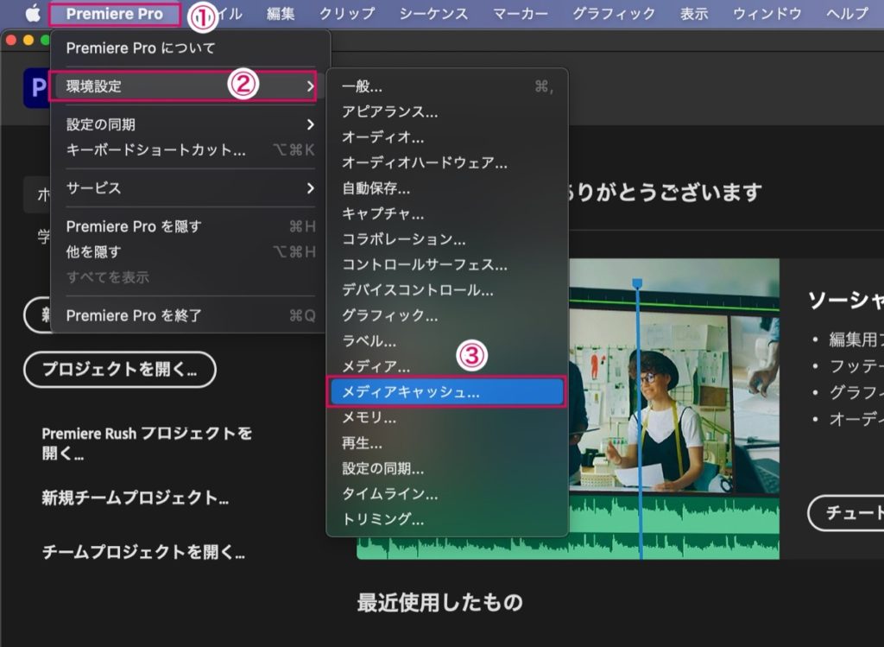Viewport: 884px width, 647px height.
Task: Expand the 環境設定 submenu
Action: click(x=189, y=86)
